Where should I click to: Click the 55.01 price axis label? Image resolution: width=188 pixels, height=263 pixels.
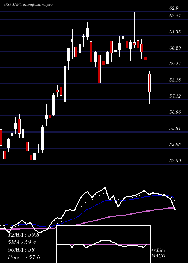point(175,128)
